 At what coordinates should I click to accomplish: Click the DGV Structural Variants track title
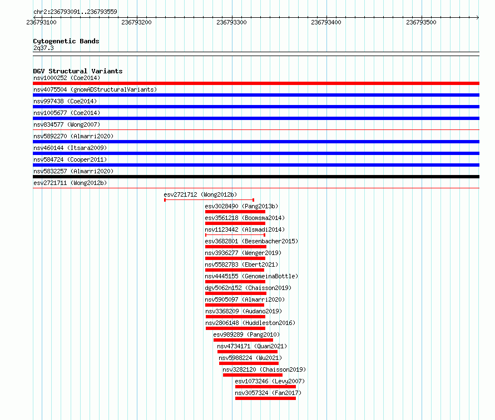(78, 71)
